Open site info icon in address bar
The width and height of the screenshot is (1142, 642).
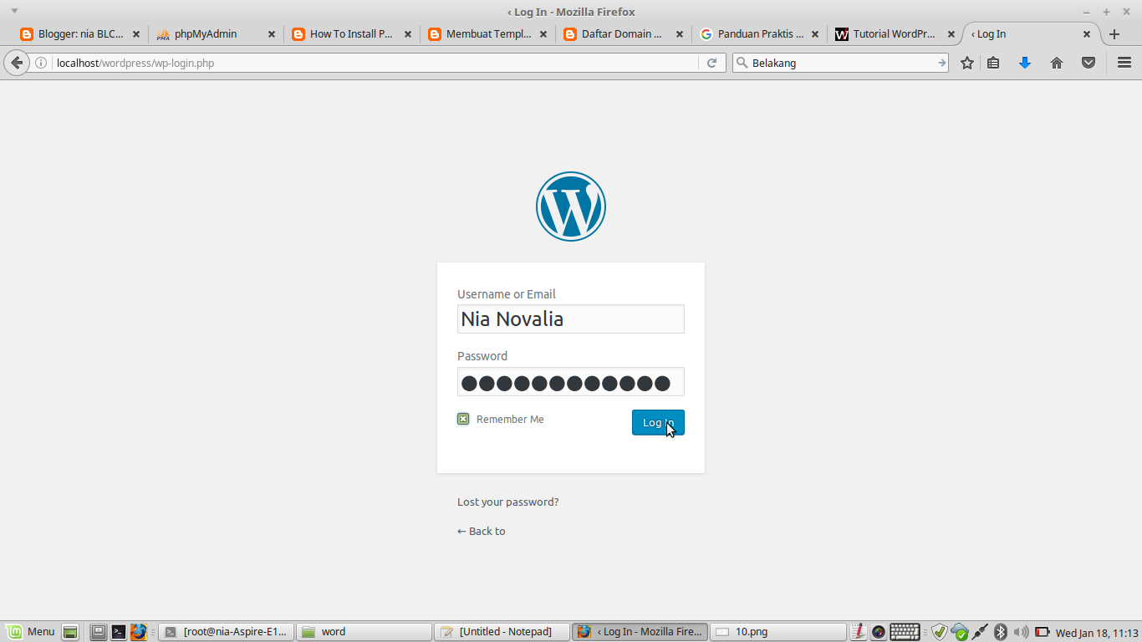point(41,63)
